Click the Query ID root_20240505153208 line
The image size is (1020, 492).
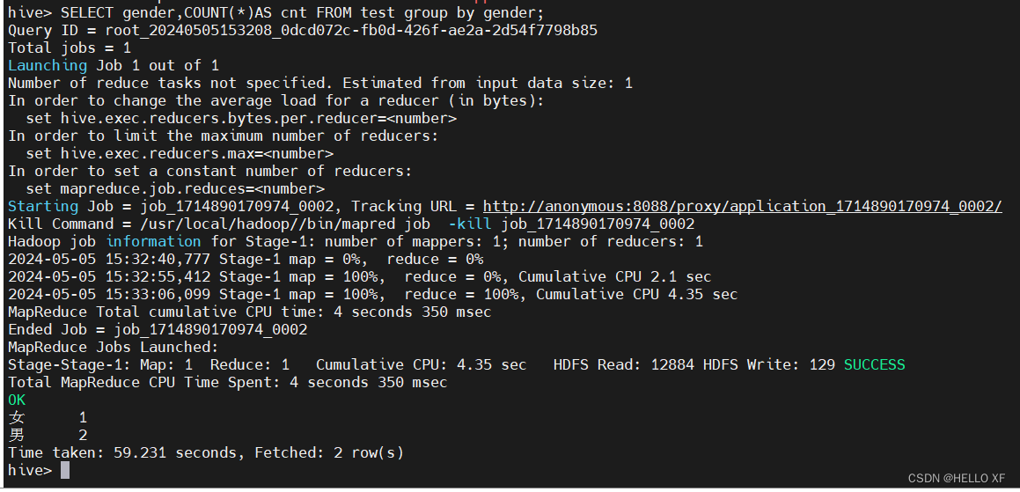click(303, 30)
